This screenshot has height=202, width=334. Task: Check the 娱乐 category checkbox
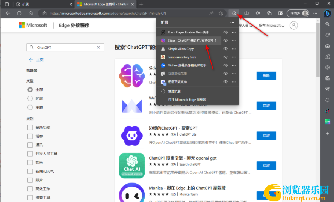pos(30,163)
